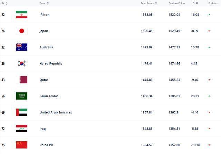Click the Positions column header
This screenshot has width=221, height=154.
[213, 3]
